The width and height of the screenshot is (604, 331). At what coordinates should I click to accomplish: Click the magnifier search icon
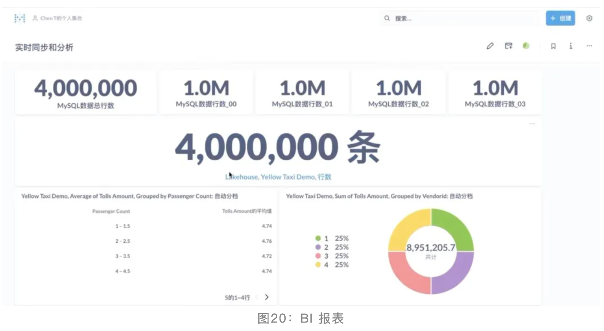[x=387, y=19]
